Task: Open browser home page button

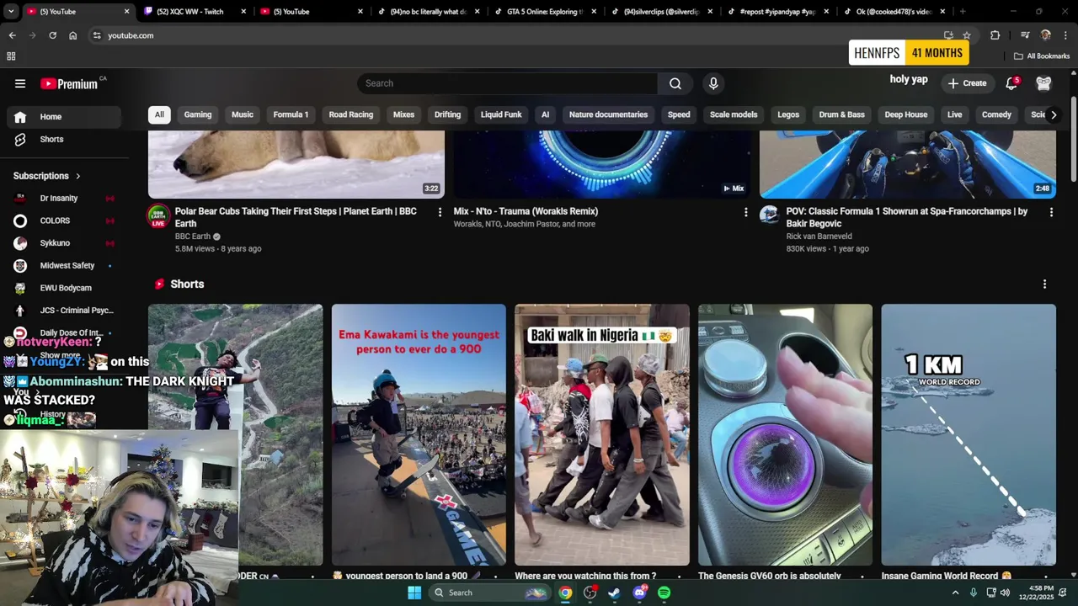Action: point(72,35)
